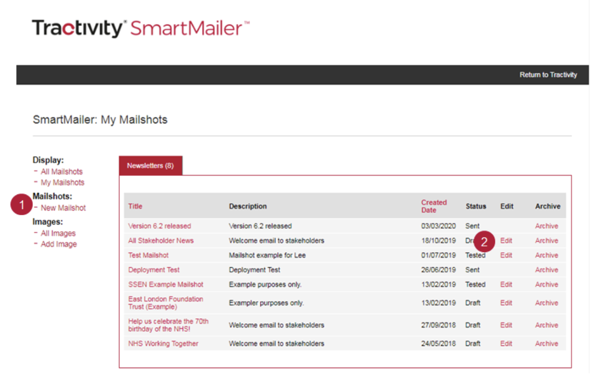Viewport: 599px width, 392px height.
Task: Open the Test Mailshot title link
Action: coord(148,255)
